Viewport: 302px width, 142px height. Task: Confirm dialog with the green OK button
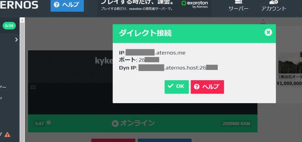click(177, 87)
